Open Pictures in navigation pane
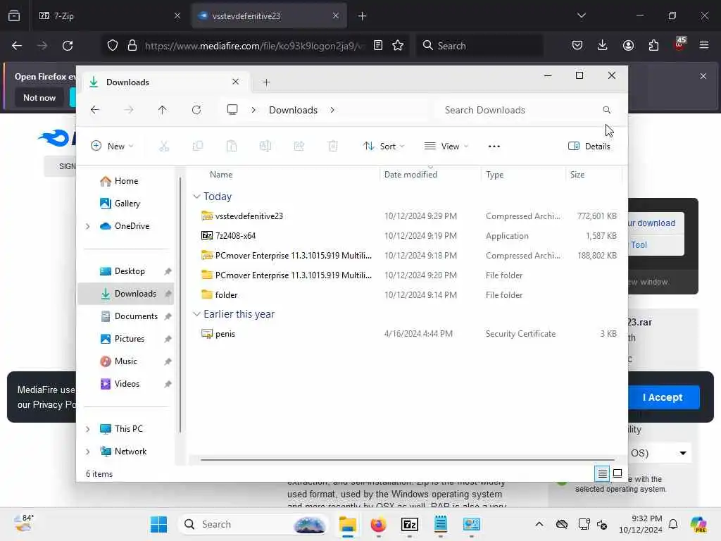The image size is (721, 541). (x=130, y=339)
